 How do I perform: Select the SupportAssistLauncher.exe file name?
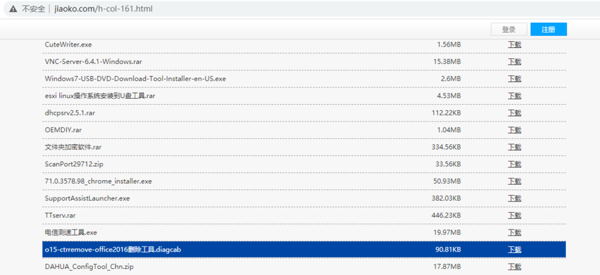87,198
